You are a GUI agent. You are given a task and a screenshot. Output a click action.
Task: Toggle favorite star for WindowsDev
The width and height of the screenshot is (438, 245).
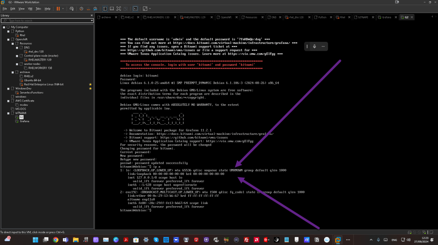click(x=90, y=89)
